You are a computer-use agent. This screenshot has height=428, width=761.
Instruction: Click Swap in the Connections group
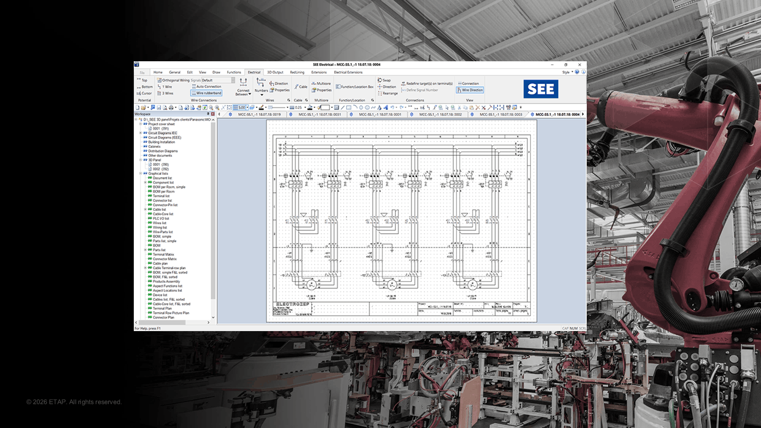click(x=383, y=80)
